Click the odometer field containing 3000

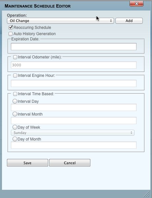74,65
